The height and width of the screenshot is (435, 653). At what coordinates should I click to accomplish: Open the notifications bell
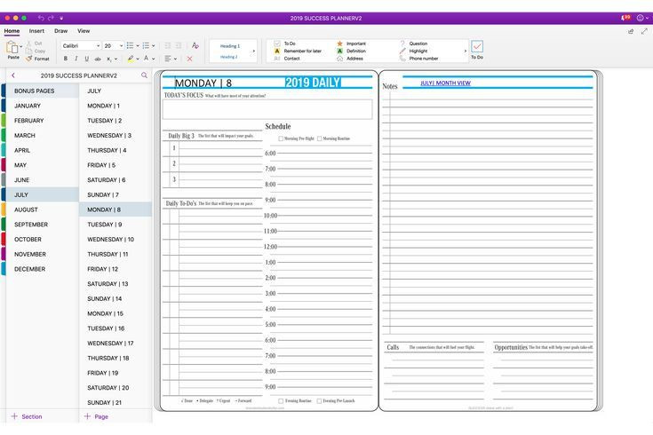coord(625,18)
